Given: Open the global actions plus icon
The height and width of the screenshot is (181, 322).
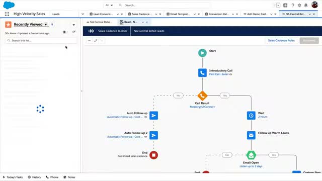Looking at the screenshot, I should click(285, 6).
